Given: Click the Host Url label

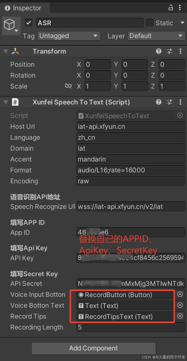Looking at the screenshot, I should (x=22, y=126).
